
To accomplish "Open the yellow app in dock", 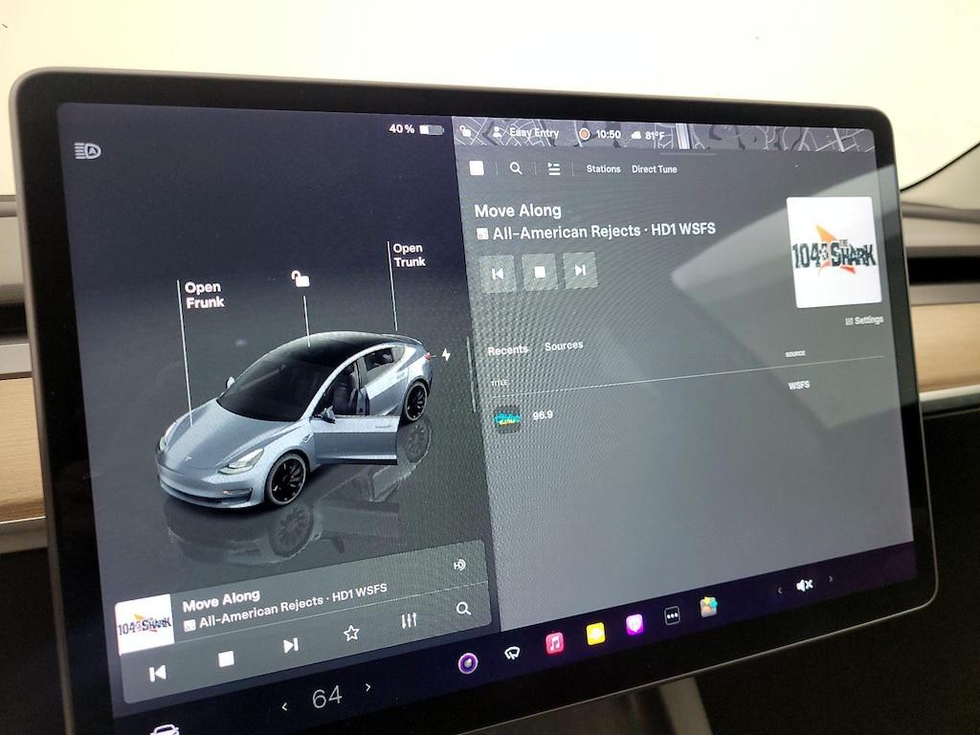I will (x=595, y=634).
